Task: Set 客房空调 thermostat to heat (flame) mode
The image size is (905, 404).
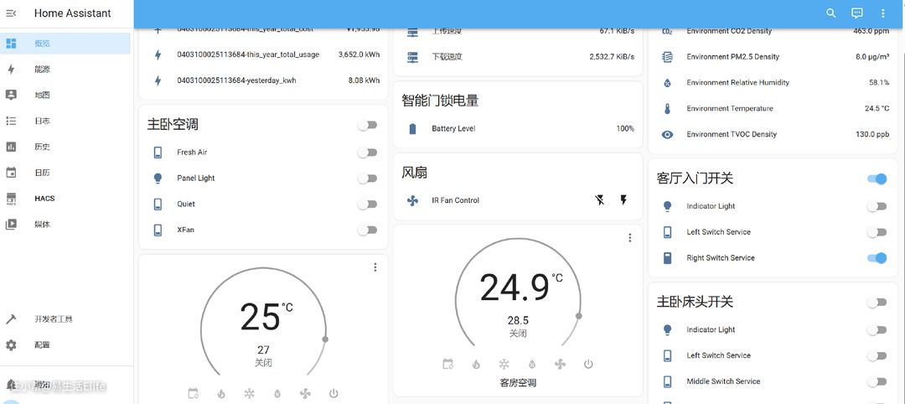Action: coord(476,364)
